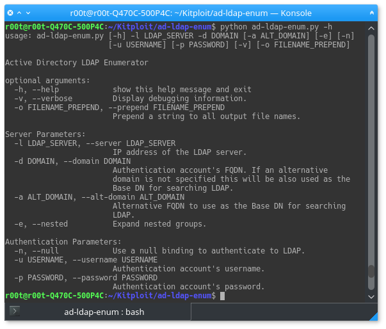Select the 'ad-ldap-enum : bash' tab
The height and width of the screenshot is (329, 386).
coord(98,312)
